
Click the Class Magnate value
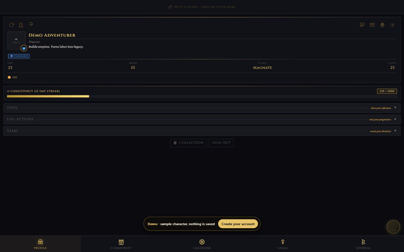[262, 68]
